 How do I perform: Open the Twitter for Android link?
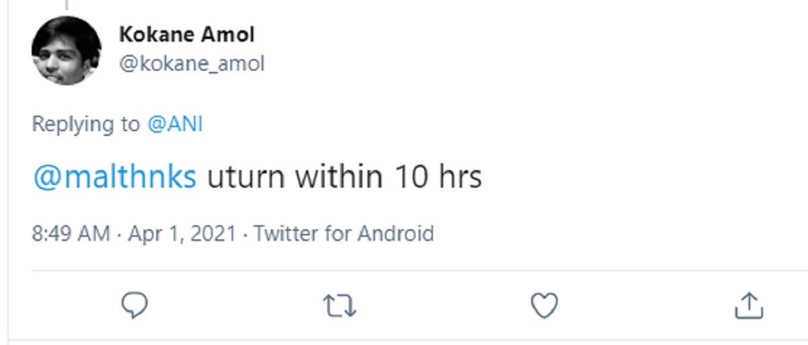(344, 234)
